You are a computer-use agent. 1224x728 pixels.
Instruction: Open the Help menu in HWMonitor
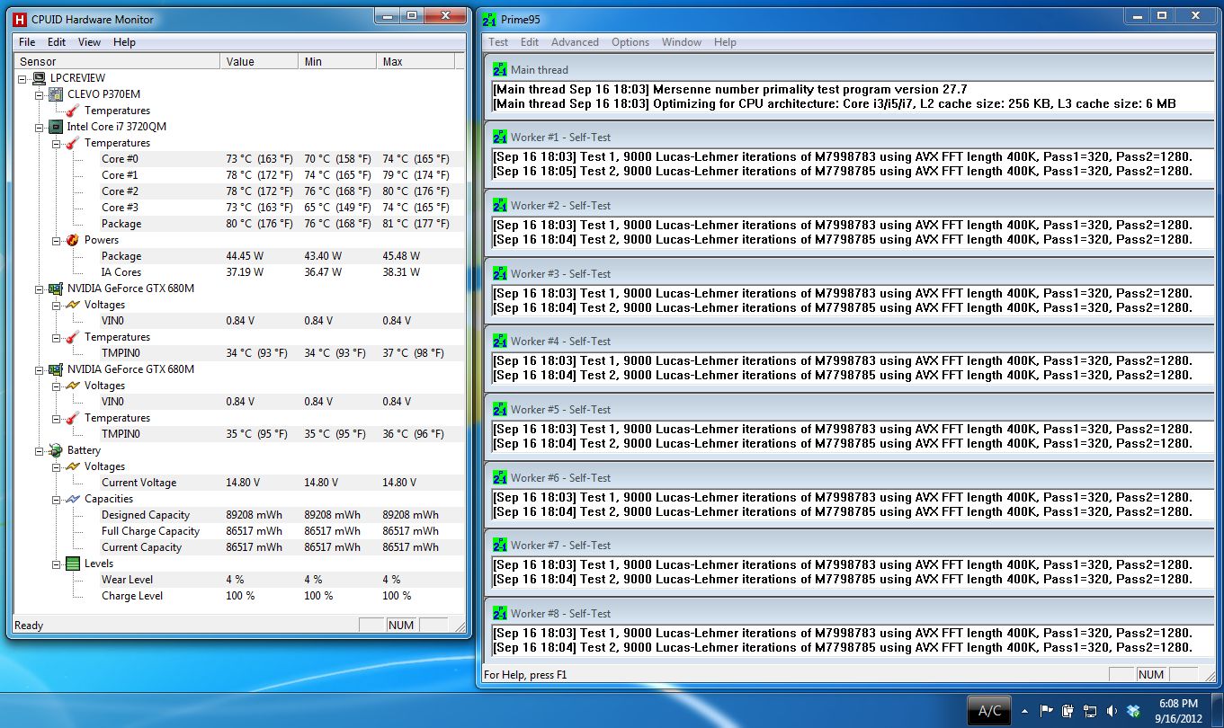coord(124,42)
